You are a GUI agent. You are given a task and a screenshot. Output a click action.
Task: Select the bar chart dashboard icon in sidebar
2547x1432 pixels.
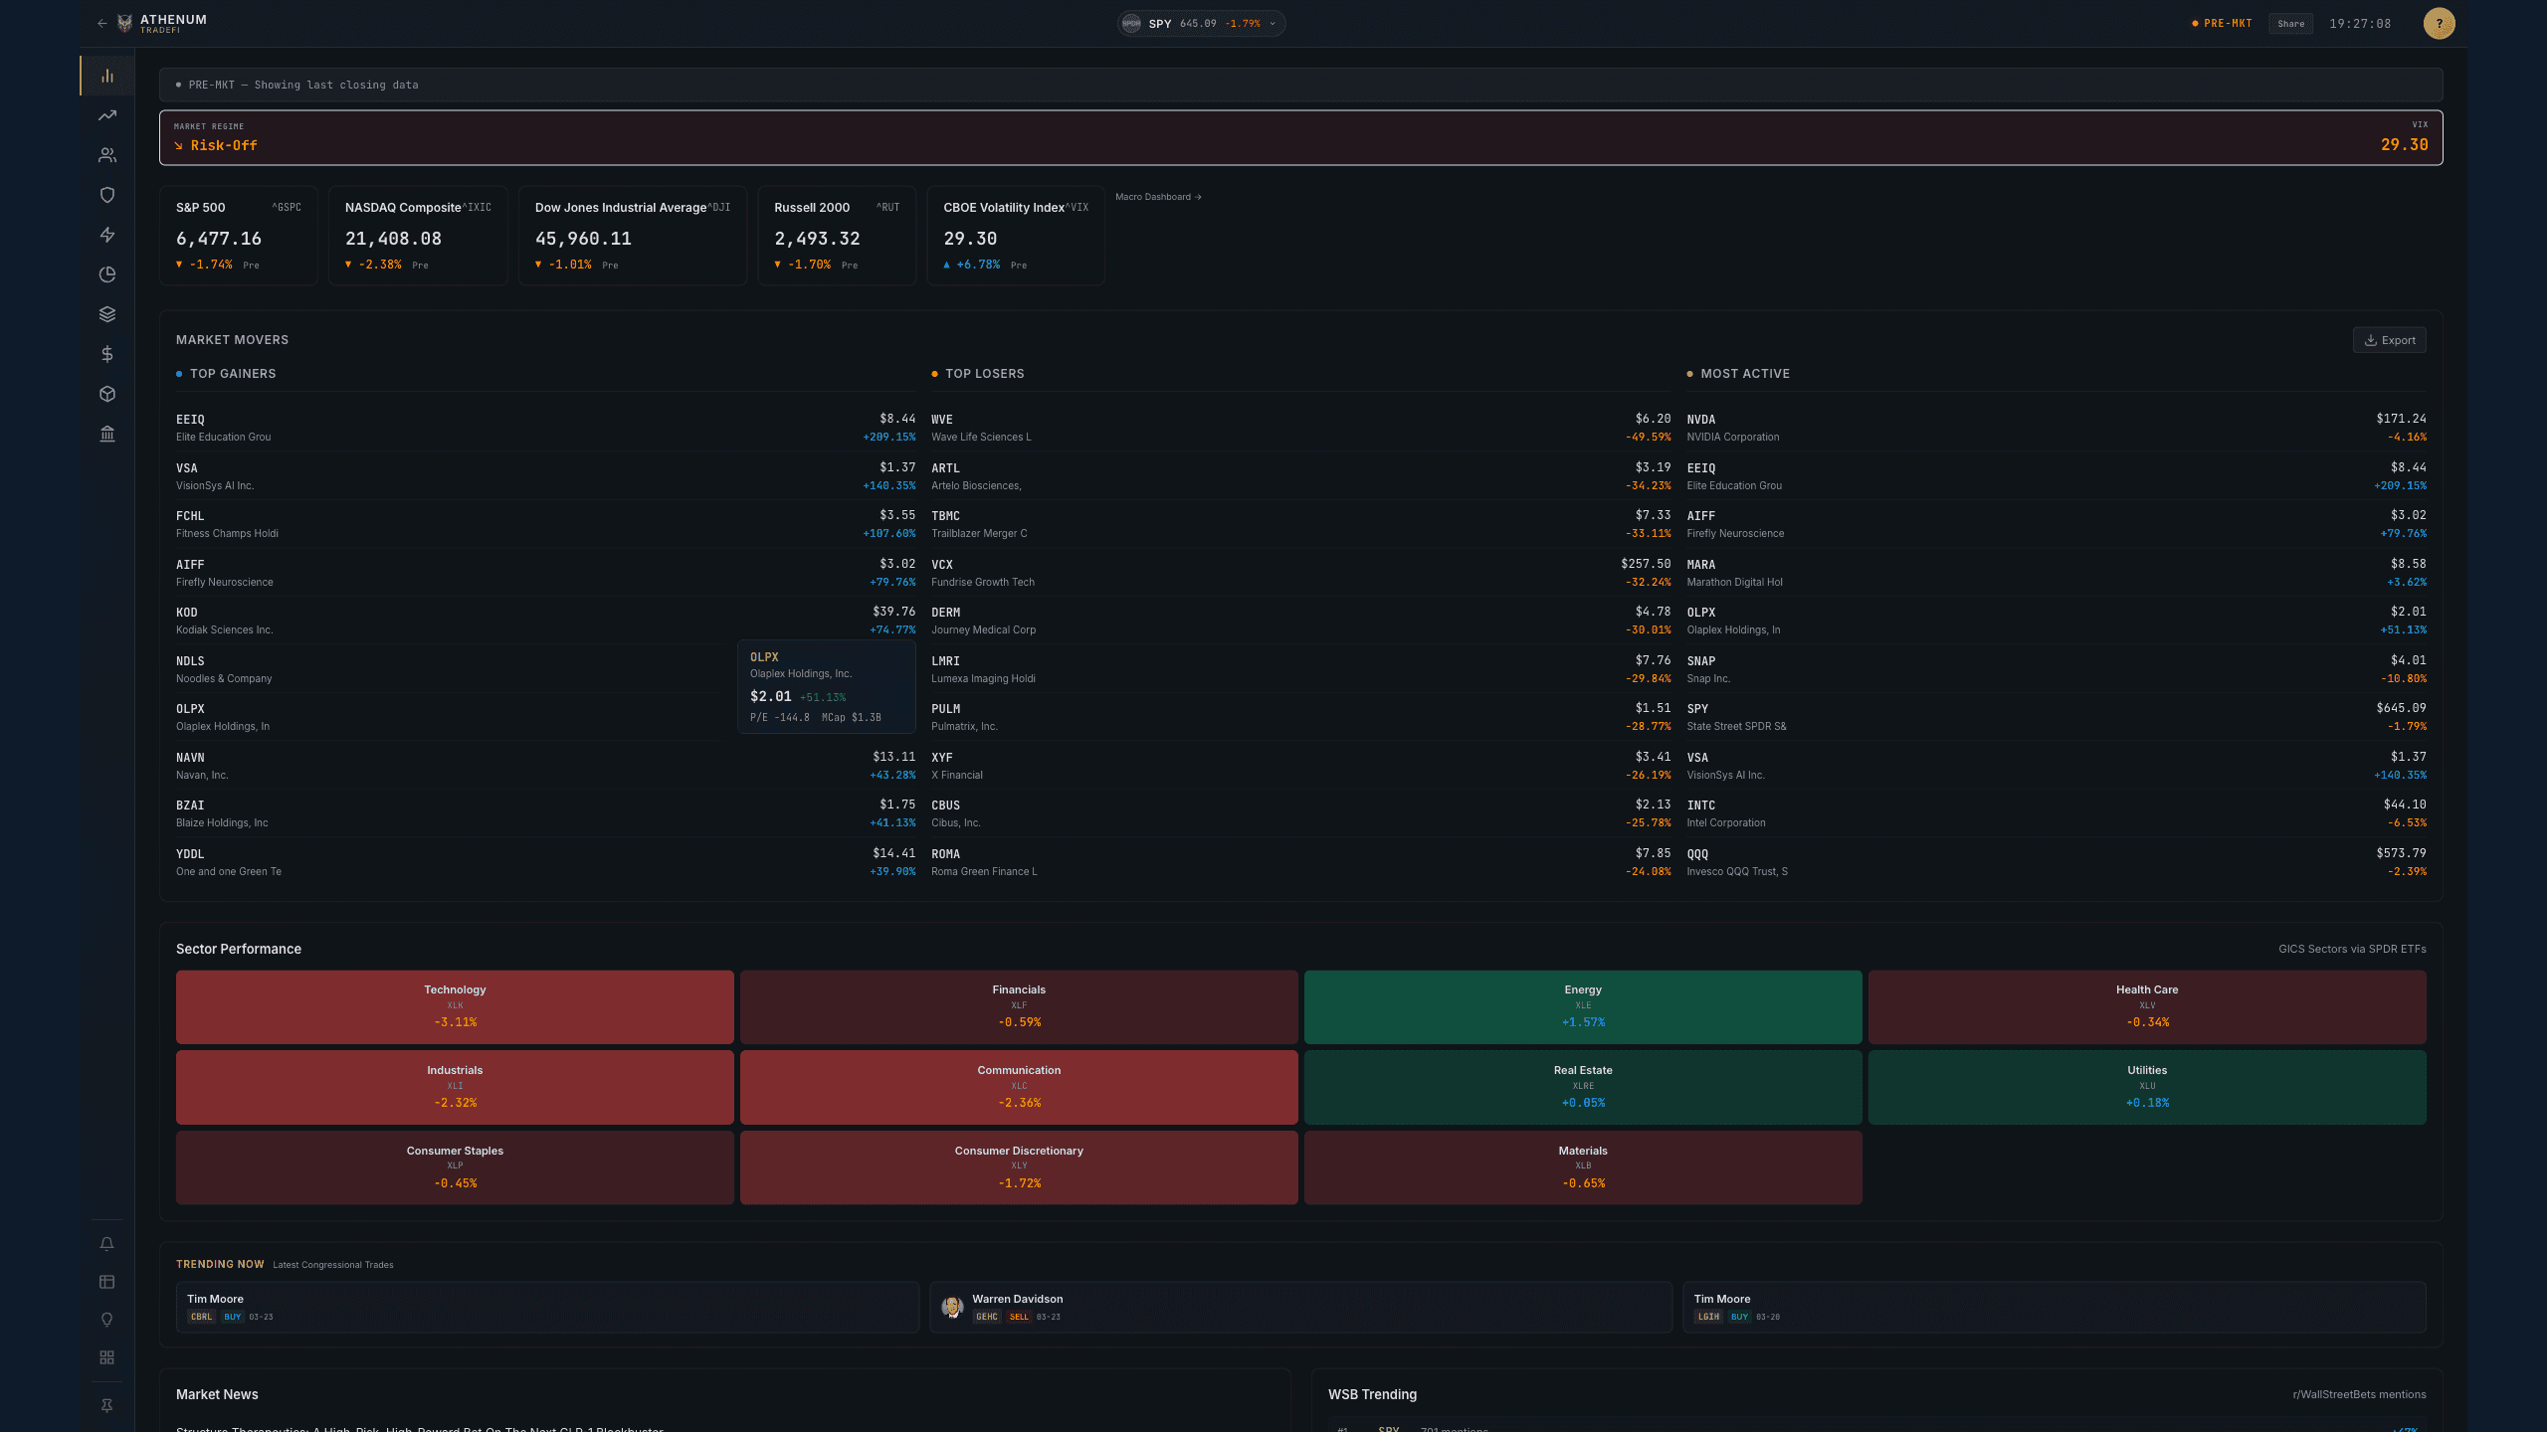[x=106, y=75]
